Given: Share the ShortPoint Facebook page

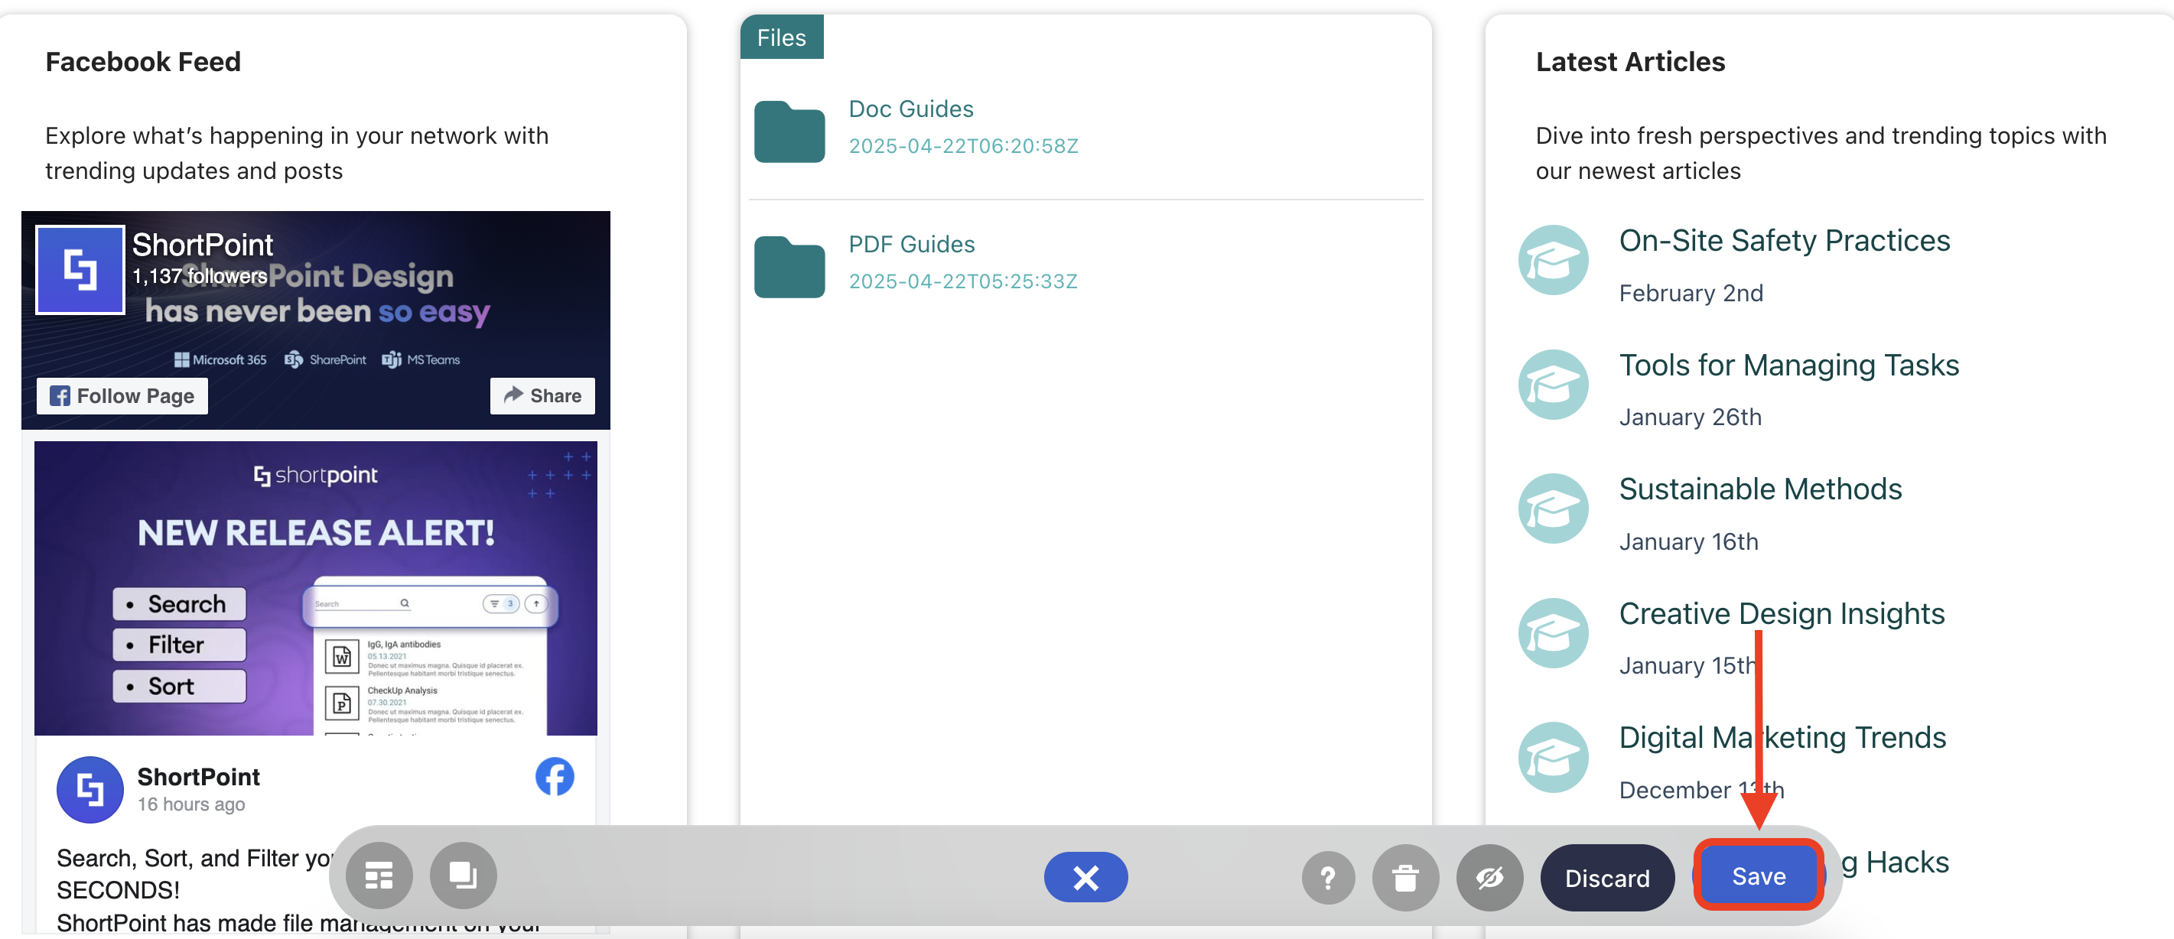Looking at the screenshot, I should pyautogui.click(x=542, y=395).
